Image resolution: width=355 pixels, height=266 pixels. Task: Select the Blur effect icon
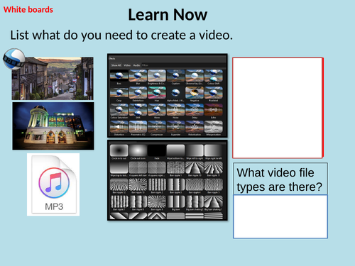[138, 75]
